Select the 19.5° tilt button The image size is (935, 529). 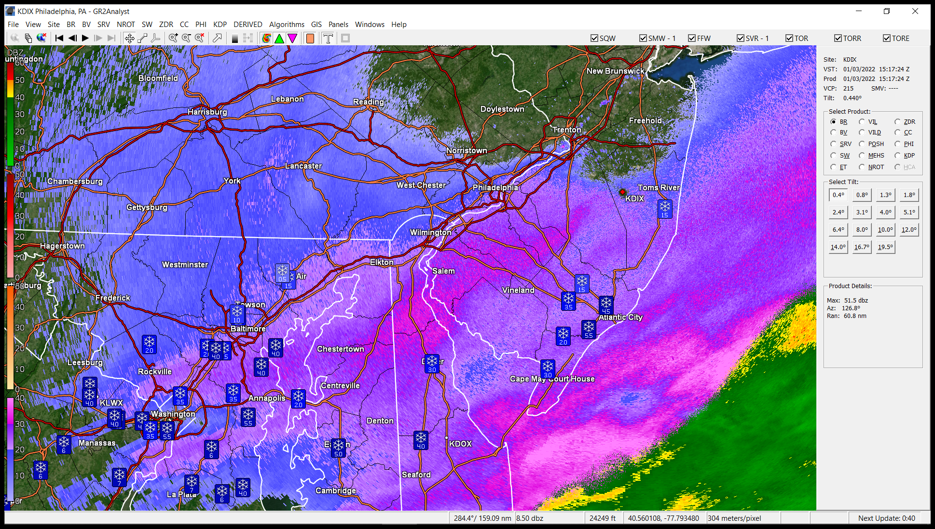886,247
